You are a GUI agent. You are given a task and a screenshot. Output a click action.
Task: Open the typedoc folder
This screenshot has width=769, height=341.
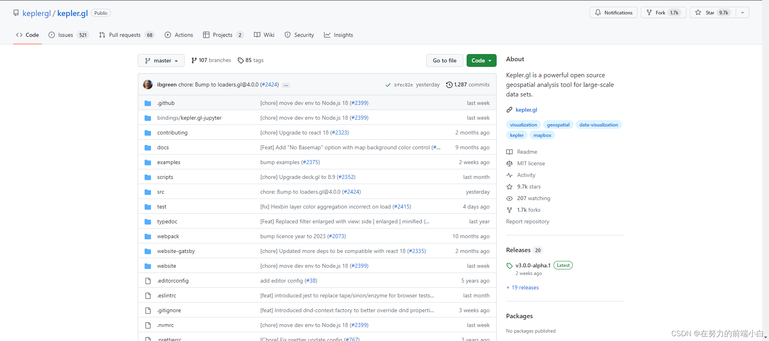(167, 222)
